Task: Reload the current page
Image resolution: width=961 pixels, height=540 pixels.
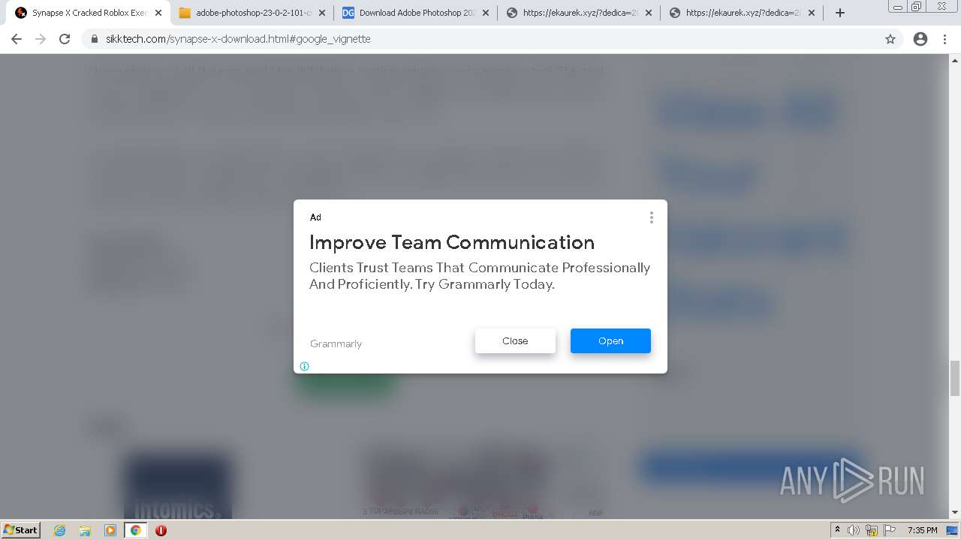Action: [65, 39]
